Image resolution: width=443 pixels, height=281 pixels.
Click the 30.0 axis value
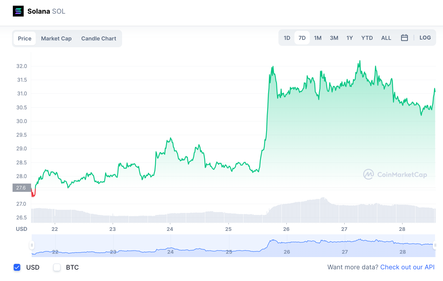tap(22, 121)
